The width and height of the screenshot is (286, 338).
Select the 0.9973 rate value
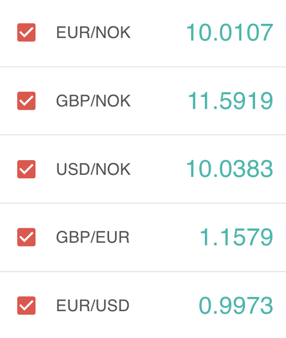pos(236,306)
